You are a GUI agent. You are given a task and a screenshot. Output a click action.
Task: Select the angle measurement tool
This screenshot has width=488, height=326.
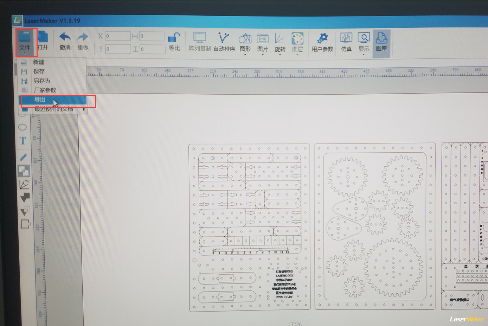tap(24, 184)
